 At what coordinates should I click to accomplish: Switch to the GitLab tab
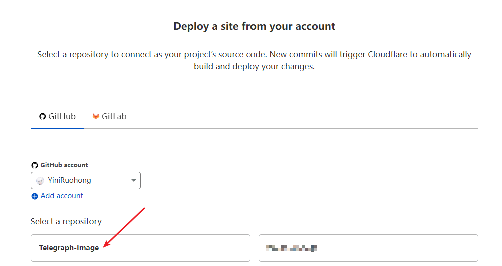pos(109,116)
